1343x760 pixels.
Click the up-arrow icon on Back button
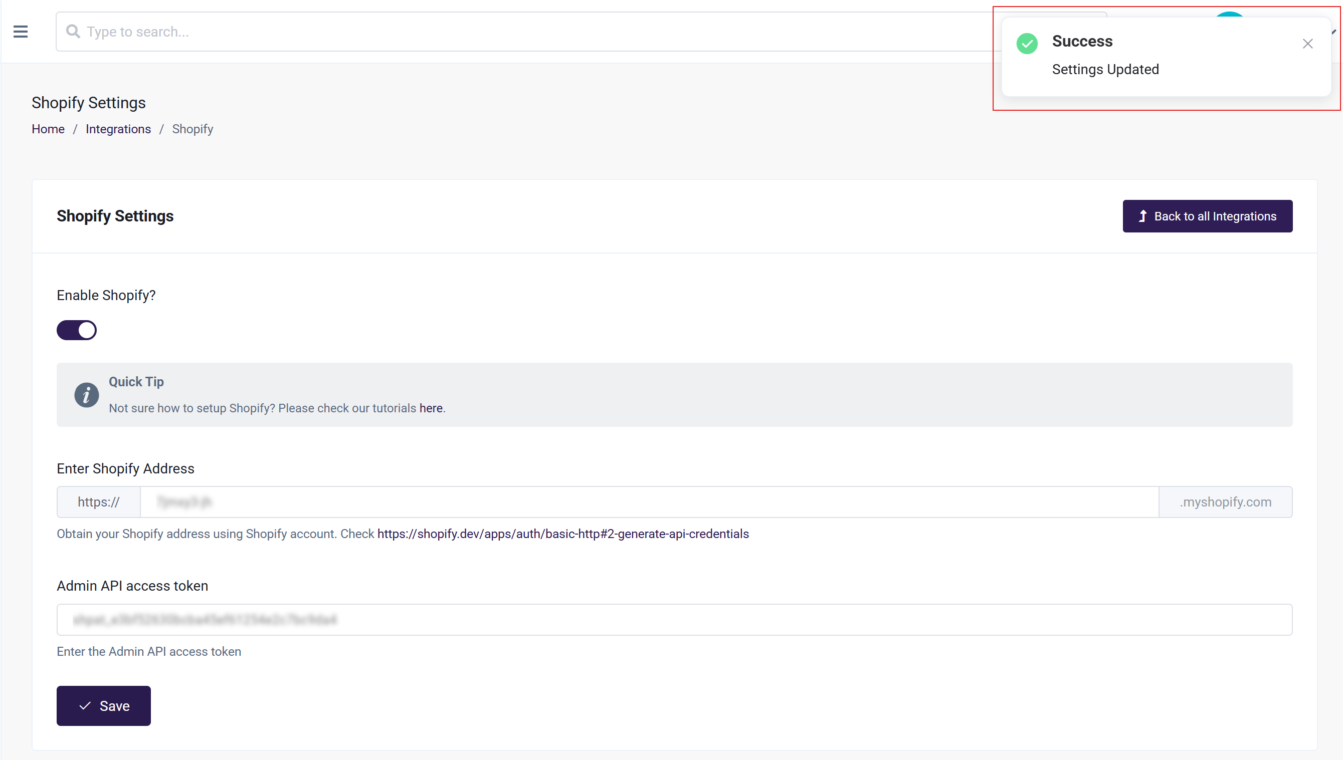click(1142, 216)
